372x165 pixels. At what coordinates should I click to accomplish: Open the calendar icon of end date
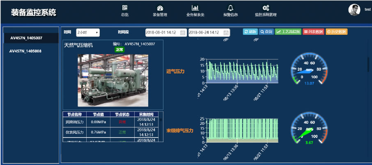226,33
